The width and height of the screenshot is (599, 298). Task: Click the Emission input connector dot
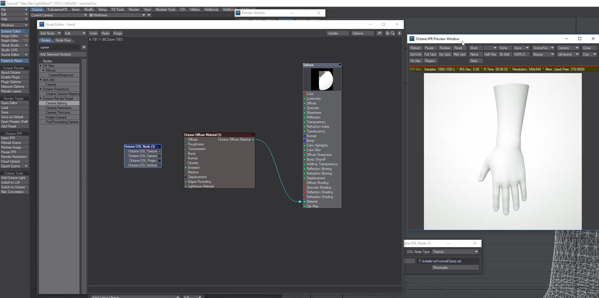click(x=186, y=168)
